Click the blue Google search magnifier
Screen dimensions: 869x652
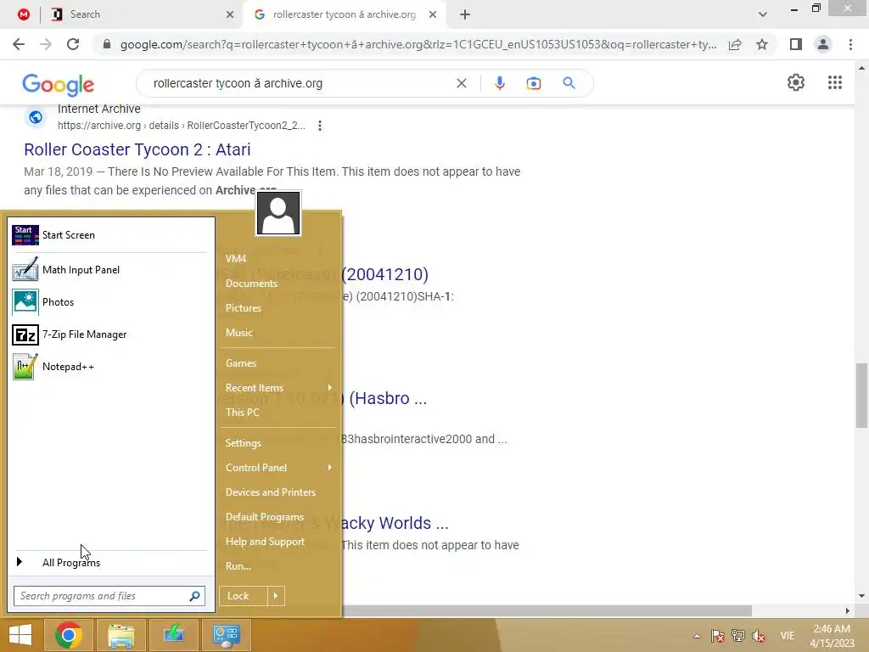click(x=569, y=83)
